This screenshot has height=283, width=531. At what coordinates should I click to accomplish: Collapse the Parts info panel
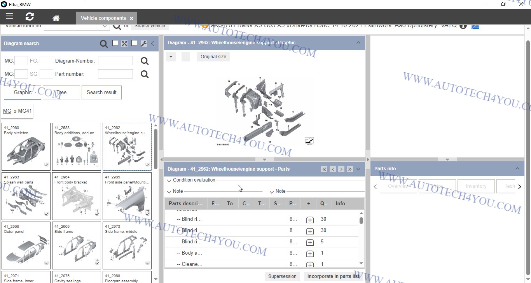(x=517, y=169)
